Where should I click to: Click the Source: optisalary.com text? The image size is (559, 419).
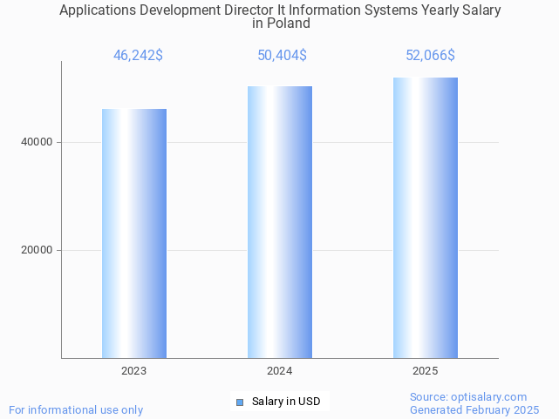[x=468, y=397]
